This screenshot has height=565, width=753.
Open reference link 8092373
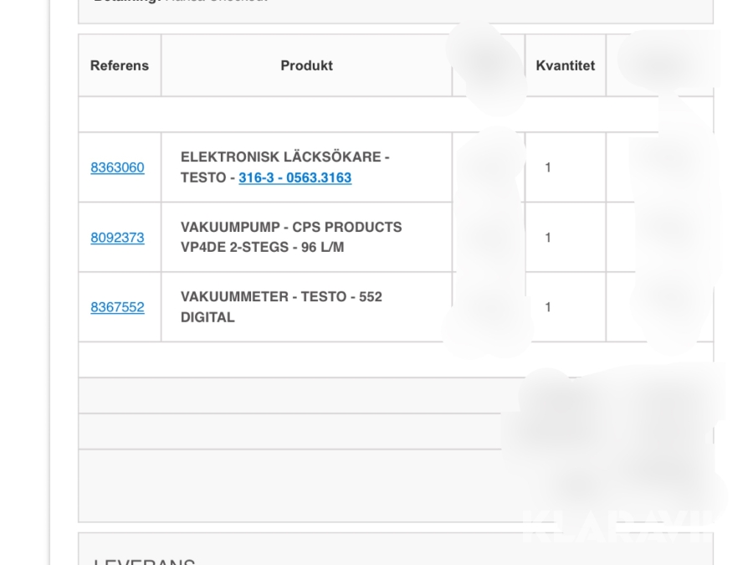point(117,238)
